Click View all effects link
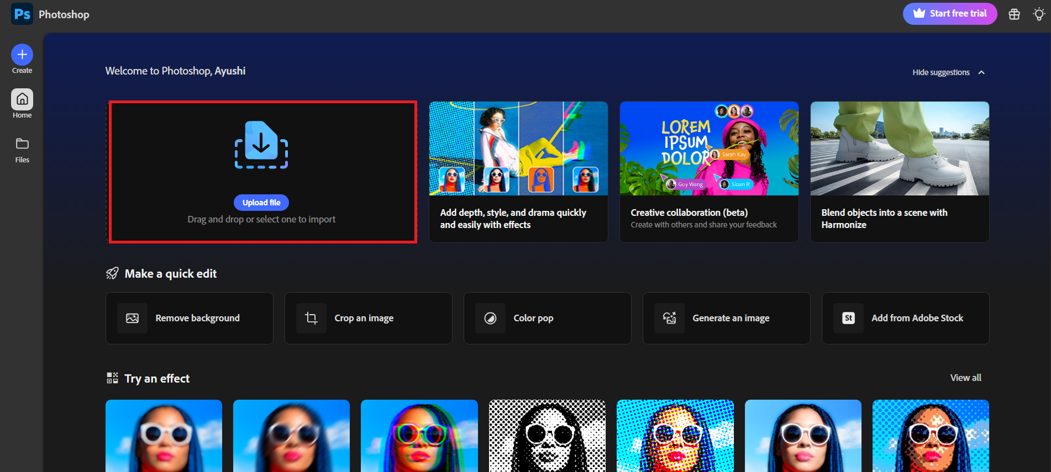 pos(965,378)
